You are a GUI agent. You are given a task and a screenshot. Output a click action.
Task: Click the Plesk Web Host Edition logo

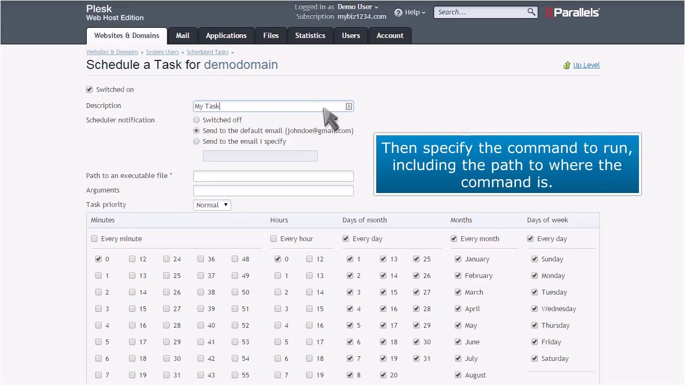115,13
